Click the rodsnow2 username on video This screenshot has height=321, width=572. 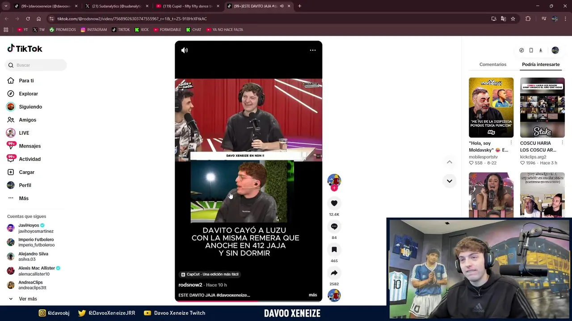[190, 285]
